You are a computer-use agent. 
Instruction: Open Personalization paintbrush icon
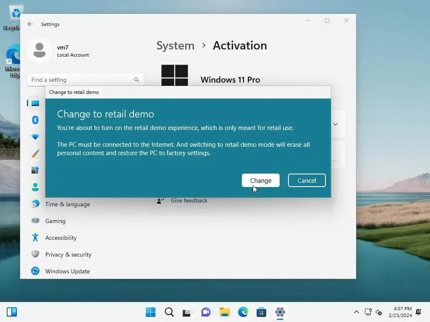[x=35, y=153]
